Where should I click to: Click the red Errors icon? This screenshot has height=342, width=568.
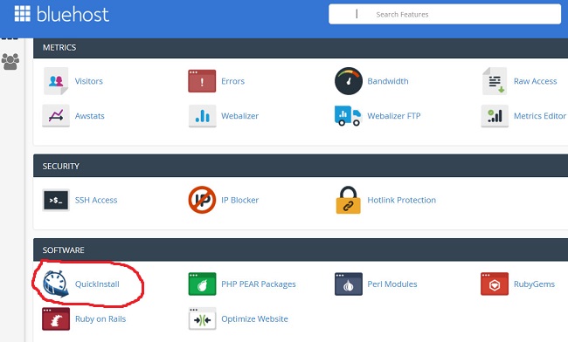pos(202,81)
